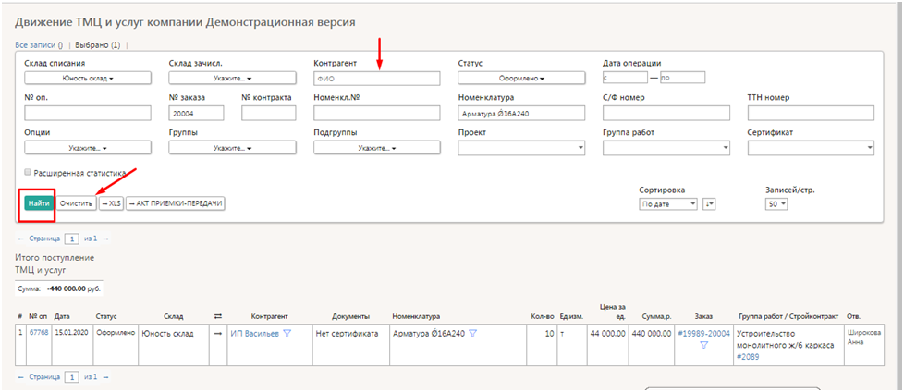Go to previous page using top left arrow

point(20,239)
